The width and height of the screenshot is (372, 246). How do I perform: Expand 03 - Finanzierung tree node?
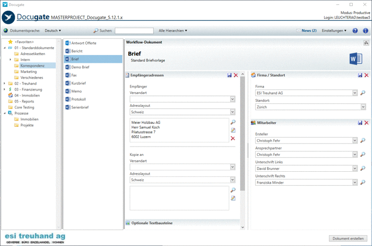[4, 90]
